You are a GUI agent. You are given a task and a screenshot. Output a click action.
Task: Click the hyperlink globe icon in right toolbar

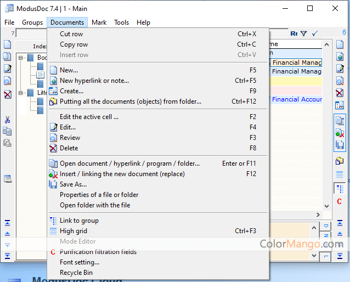[x=340, y=57]
